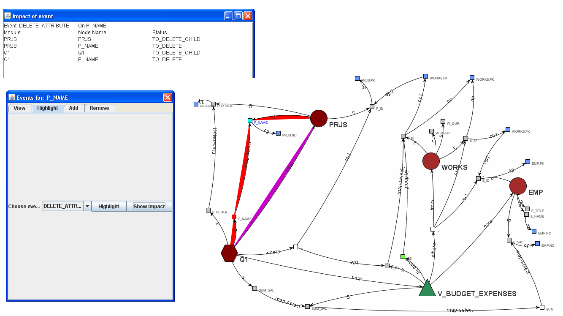Select the E_ID node left of EMP
Screen dimensions: 563x316
coord(478,178)
